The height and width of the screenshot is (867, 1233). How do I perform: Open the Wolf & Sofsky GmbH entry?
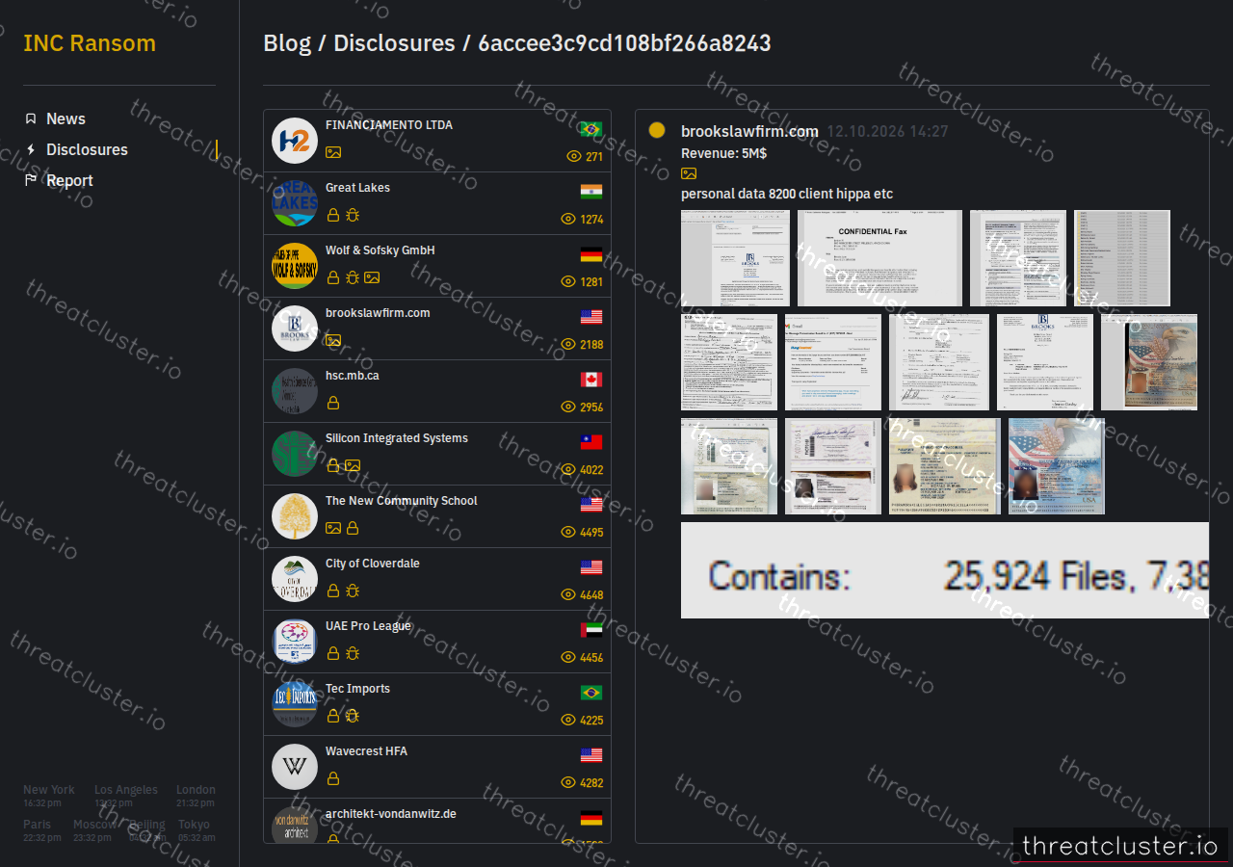click(437, 266)
